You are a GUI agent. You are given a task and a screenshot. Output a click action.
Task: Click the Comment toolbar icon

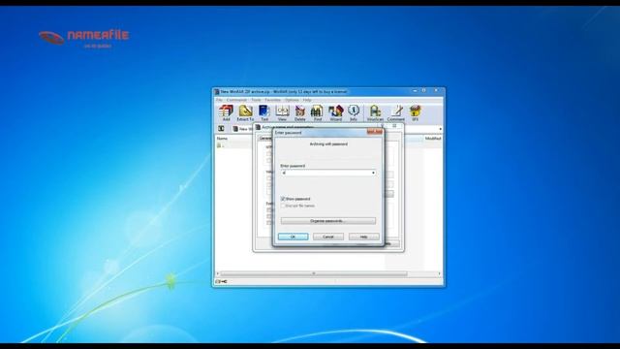396,113
